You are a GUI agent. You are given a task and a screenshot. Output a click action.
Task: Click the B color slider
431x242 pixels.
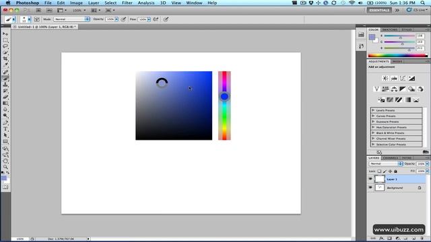[399, 48]
